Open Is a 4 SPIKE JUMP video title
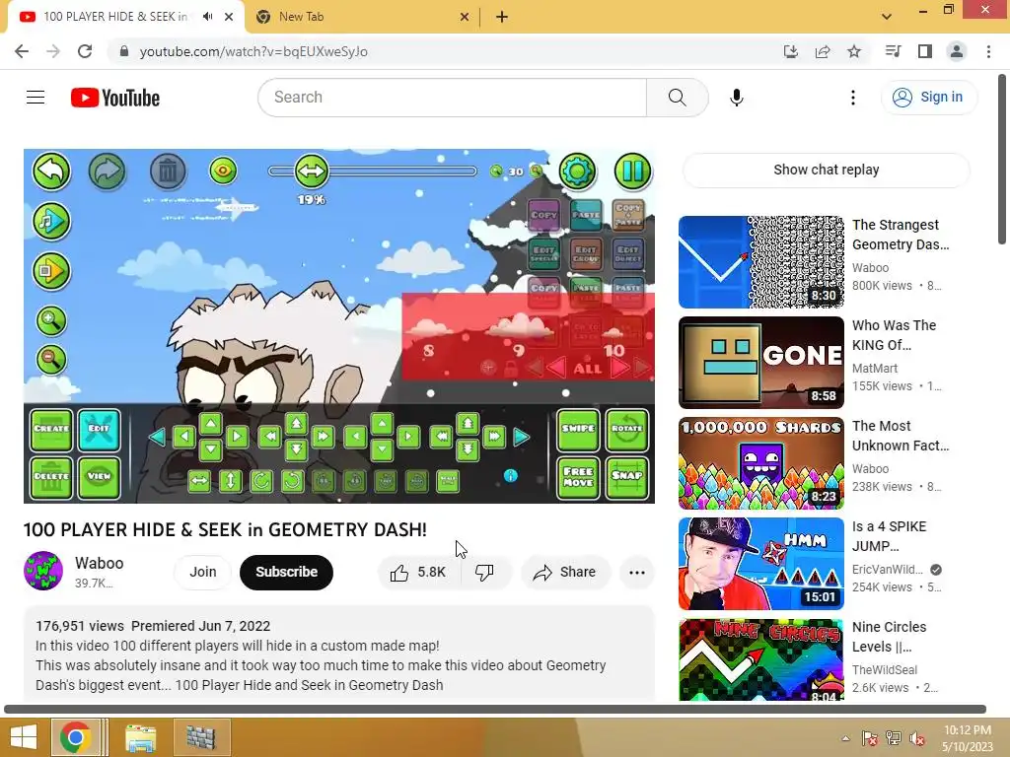Viewport: 1010px width, 757px height. click(x=890, y=536)
